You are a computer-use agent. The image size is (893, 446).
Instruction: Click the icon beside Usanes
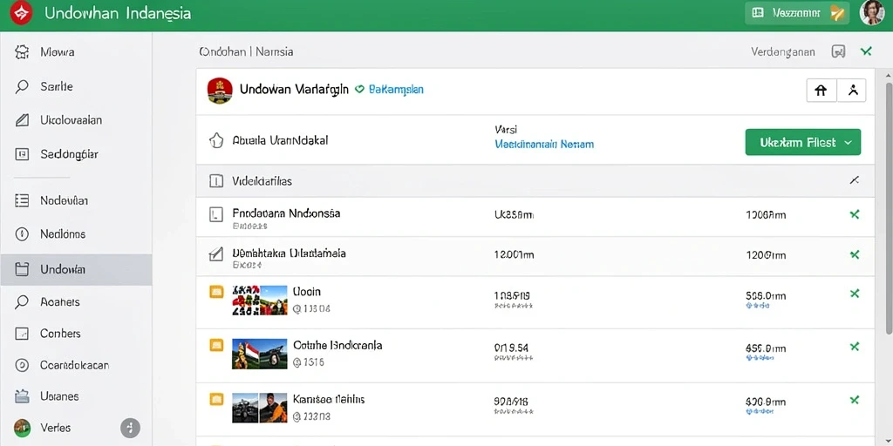pos(22,396)
